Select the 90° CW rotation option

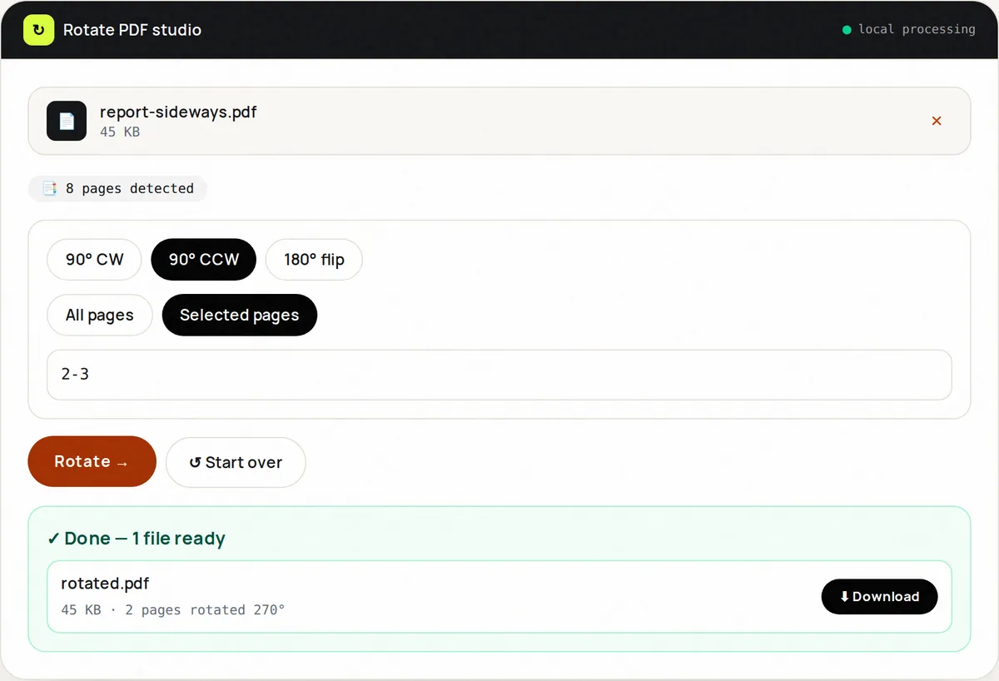(95, 259)
